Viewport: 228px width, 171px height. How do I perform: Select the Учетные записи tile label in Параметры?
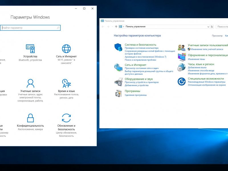point(30,91)
